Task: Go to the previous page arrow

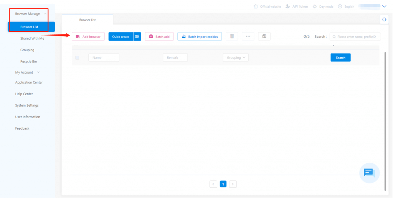Action: point(213,184)
